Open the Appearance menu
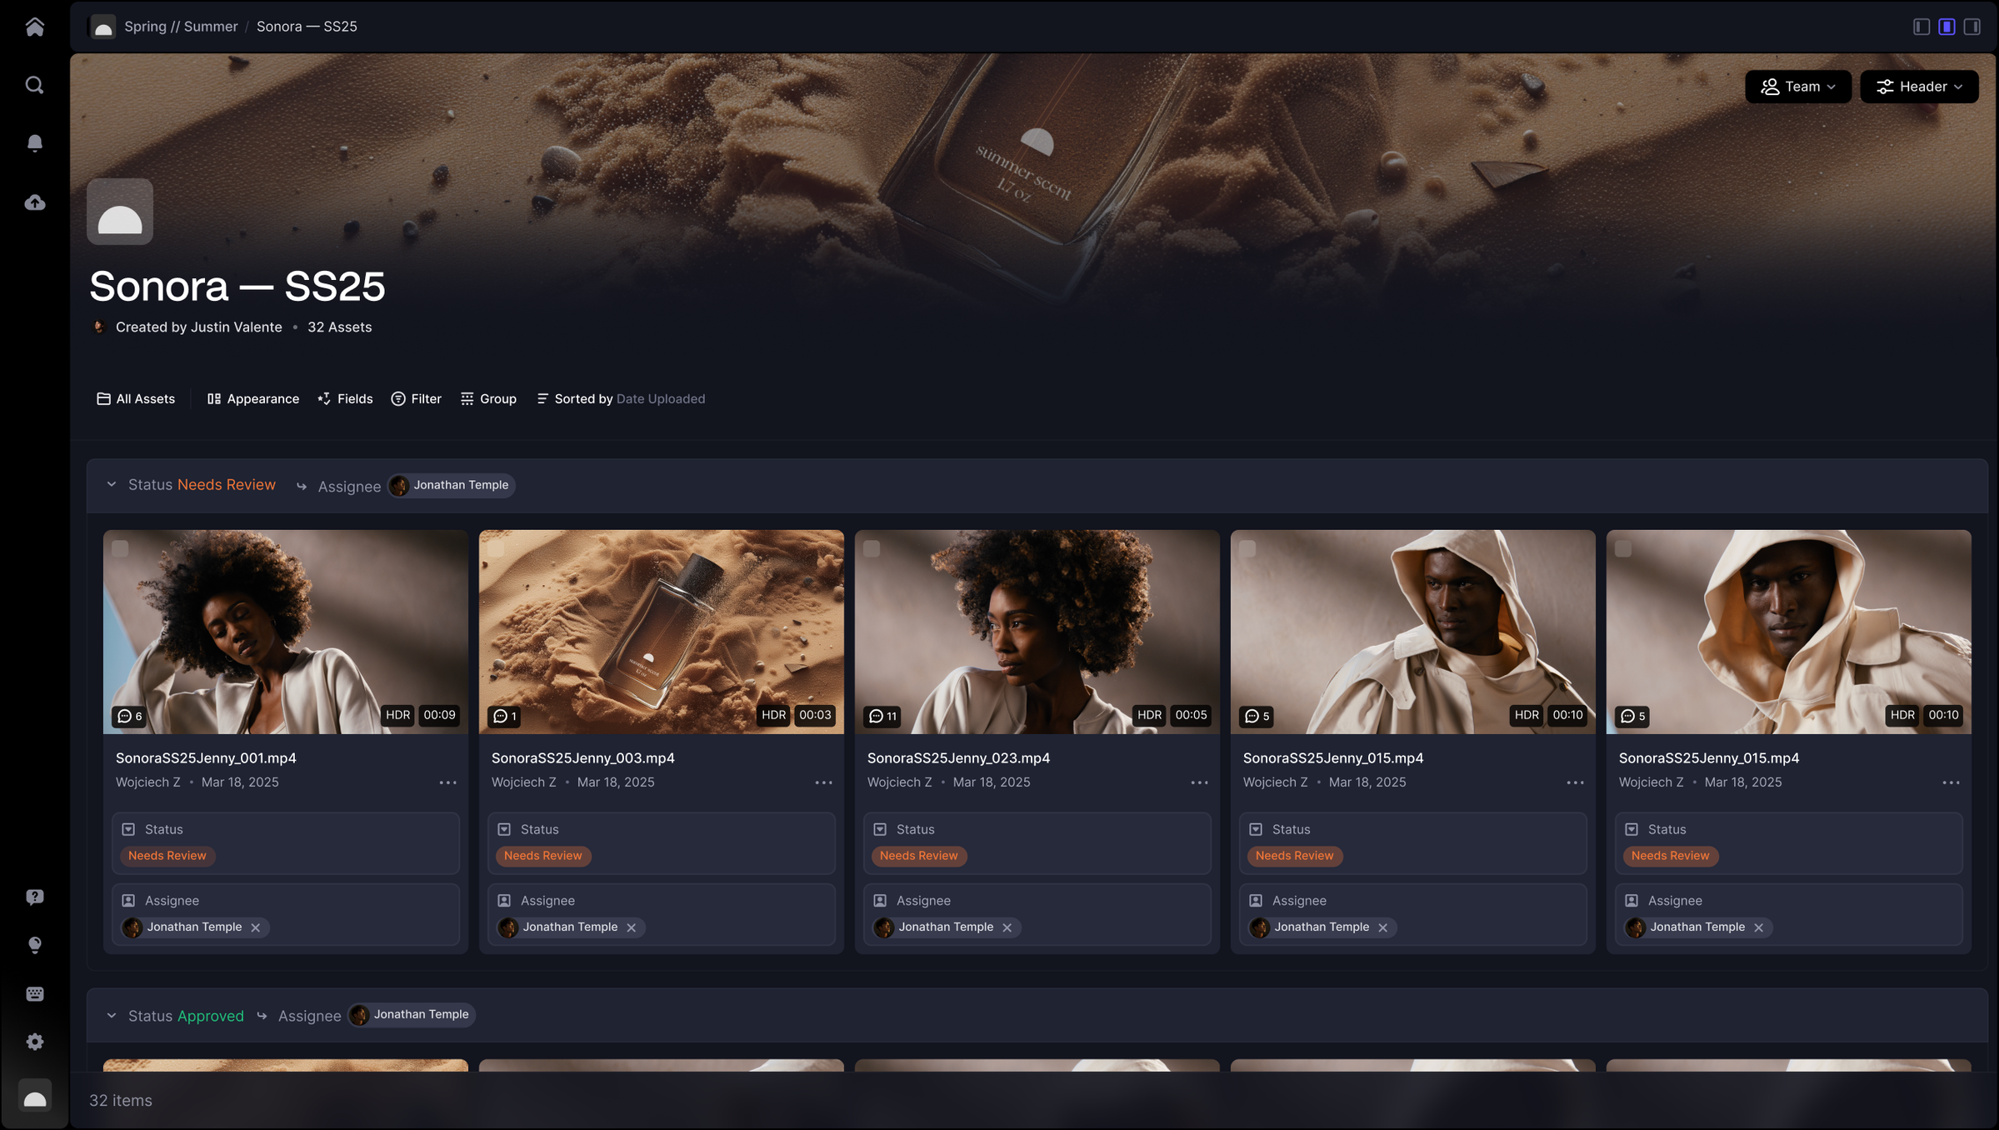The image size is (1999, 1130). tap(252, 399)
